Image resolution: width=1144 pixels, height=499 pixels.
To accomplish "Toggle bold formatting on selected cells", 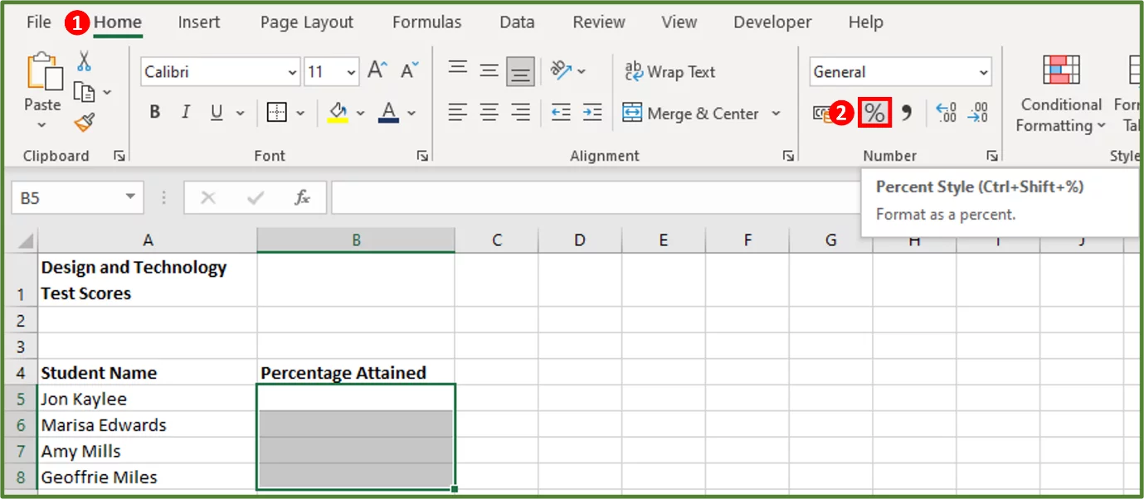I will [x=154, y=112].
